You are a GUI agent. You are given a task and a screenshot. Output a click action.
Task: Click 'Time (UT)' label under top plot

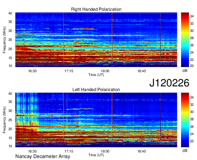point(96,75)
